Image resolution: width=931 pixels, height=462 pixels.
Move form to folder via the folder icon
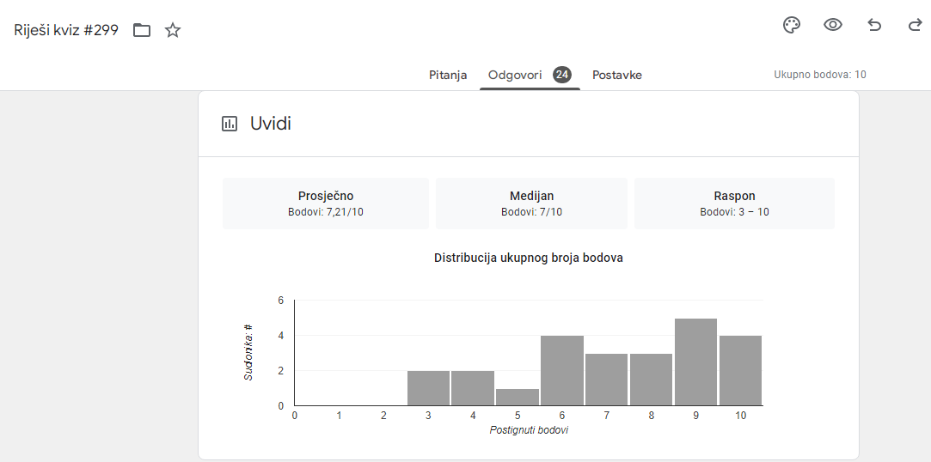point(142,30)
